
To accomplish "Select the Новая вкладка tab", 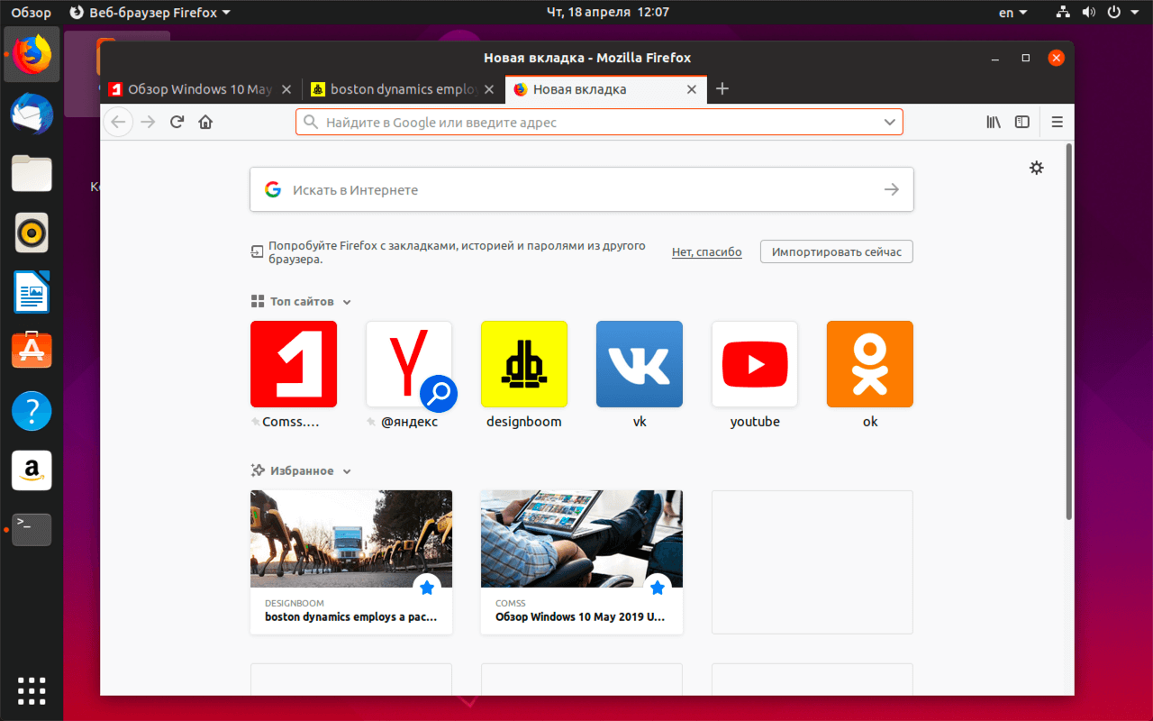I will pyautogui.click(x=605, y=89).
